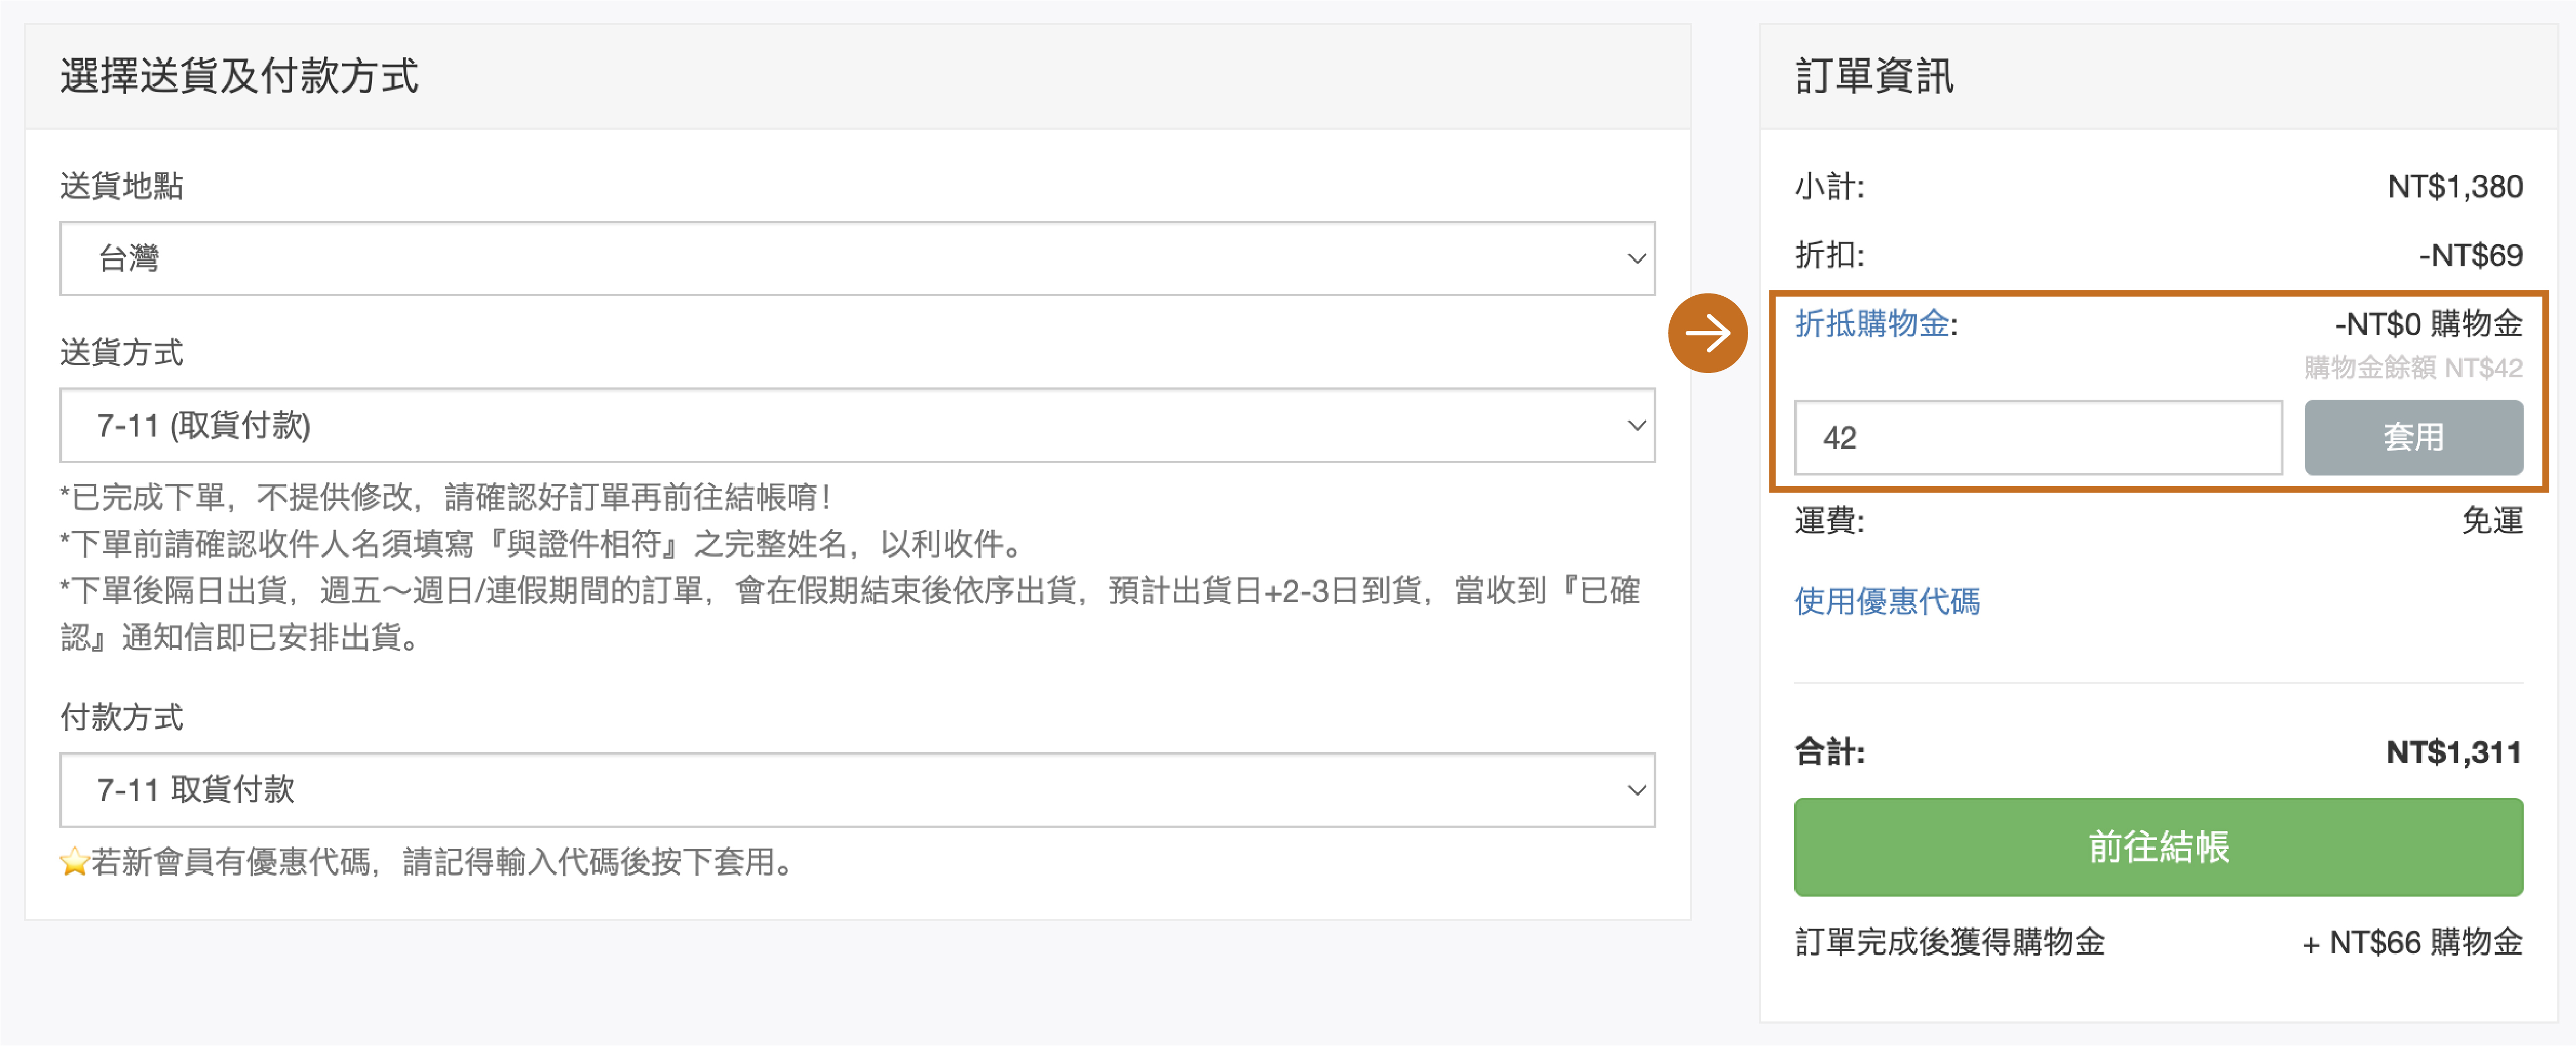Viewport: 2576px width, 1046px height.
Task: Click the 合計 total amount NT$1,311
Action: (x=2453, y=752)
